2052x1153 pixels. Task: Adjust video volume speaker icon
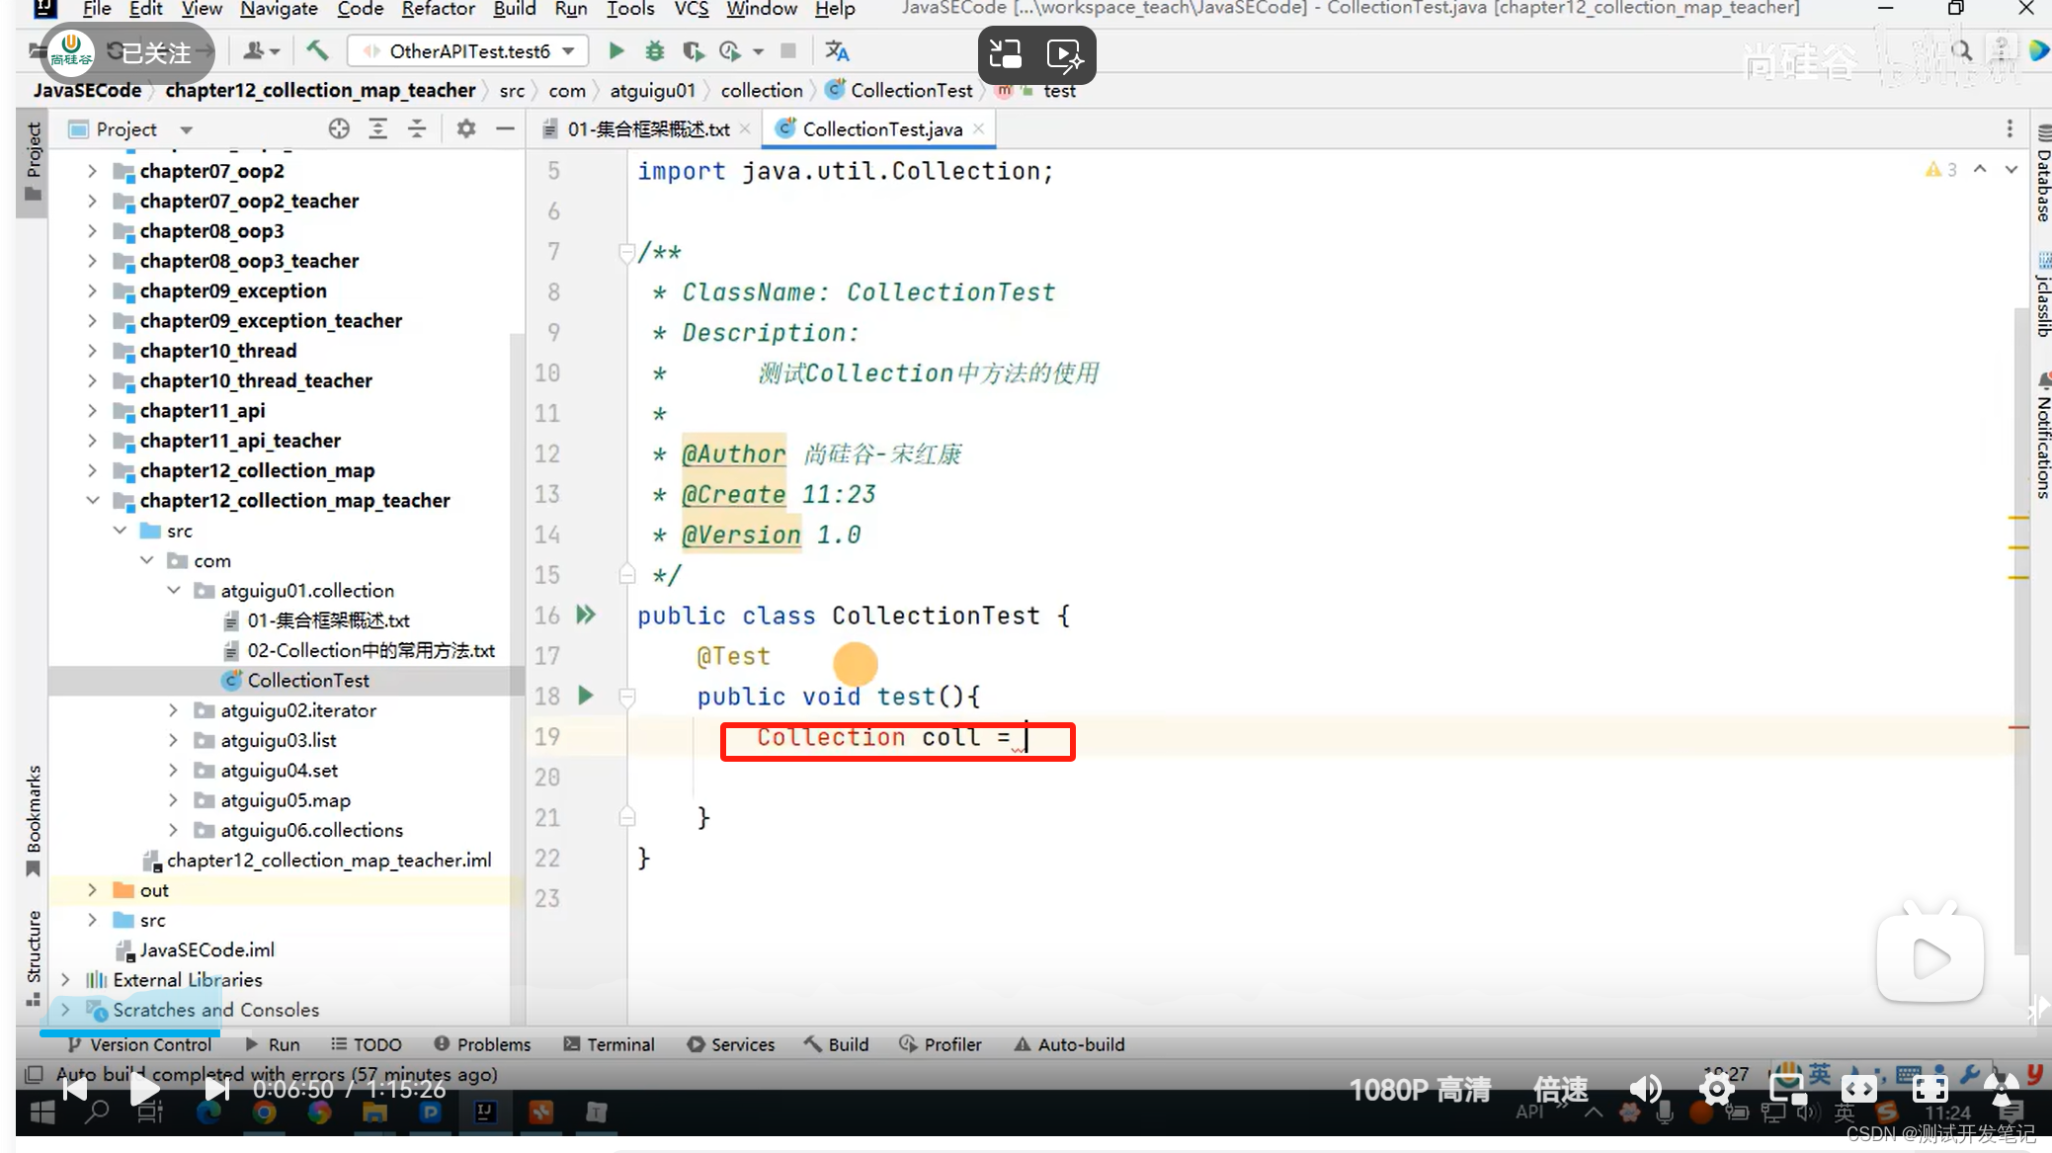[x=1646, y=1090]
